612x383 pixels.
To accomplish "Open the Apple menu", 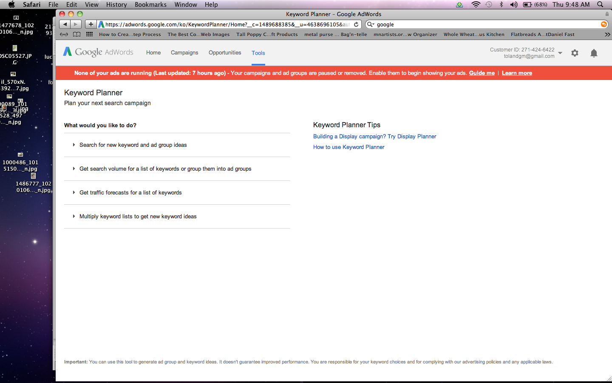I will click(11, 4).
